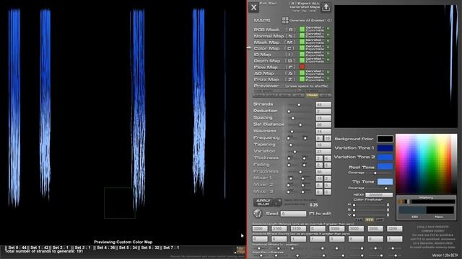
Task: Click the Tapering slider handle
Action: [x=290, y=145]
